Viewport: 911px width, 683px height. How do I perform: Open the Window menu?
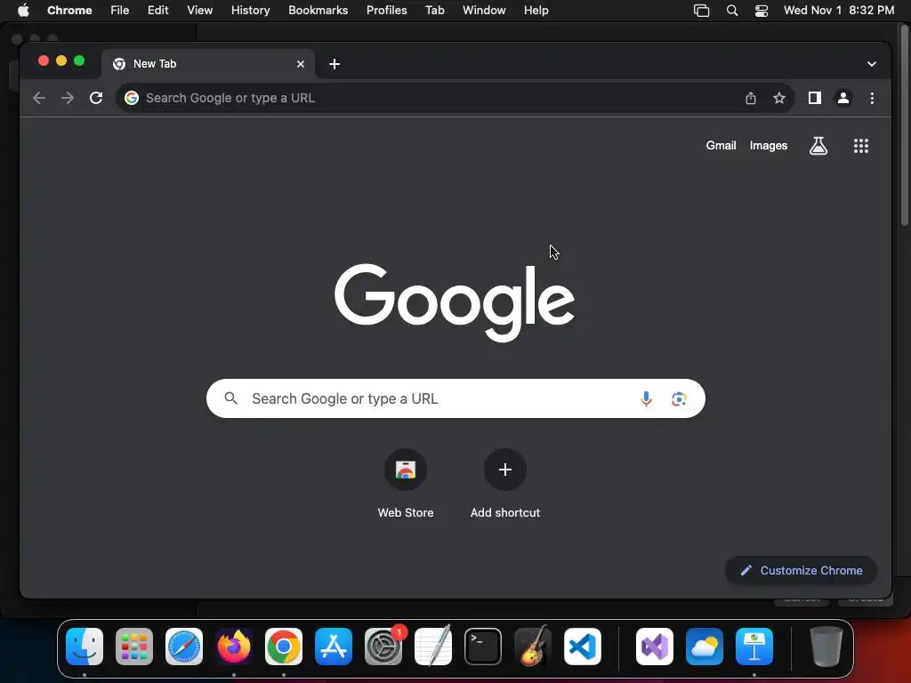pyautogui.click(x=484, y=11)
